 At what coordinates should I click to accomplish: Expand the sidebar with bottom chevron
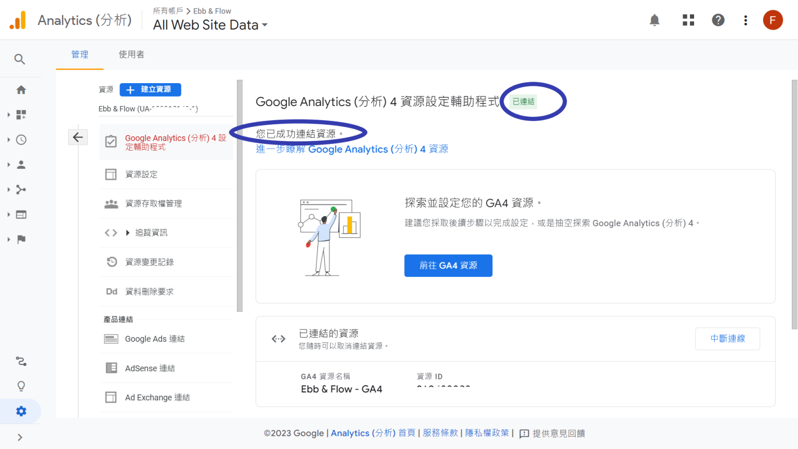pos(20,438)
